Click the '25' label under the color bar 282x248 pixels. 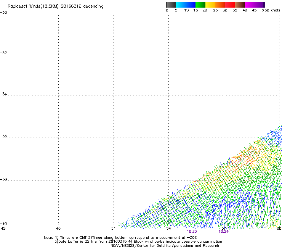(215, 10)
